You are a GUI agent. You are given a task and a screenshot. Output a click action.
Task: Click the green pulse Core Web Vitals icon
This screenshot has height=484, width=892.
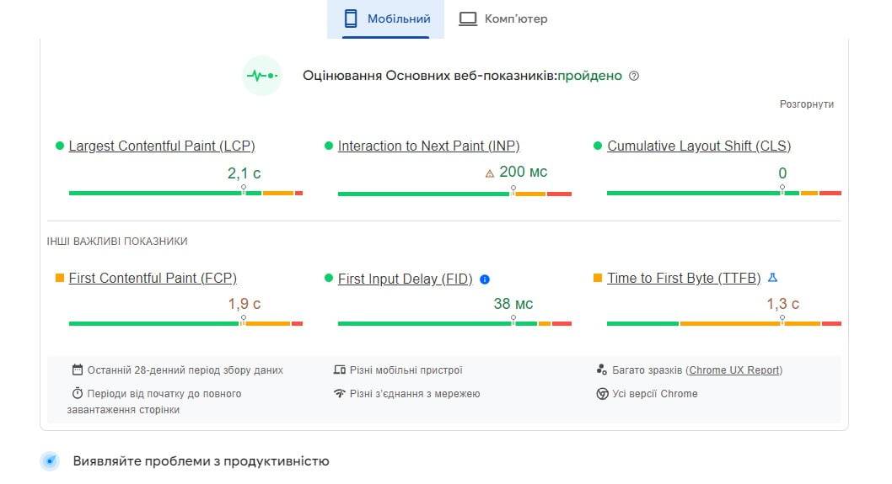[x=261, y=76]
